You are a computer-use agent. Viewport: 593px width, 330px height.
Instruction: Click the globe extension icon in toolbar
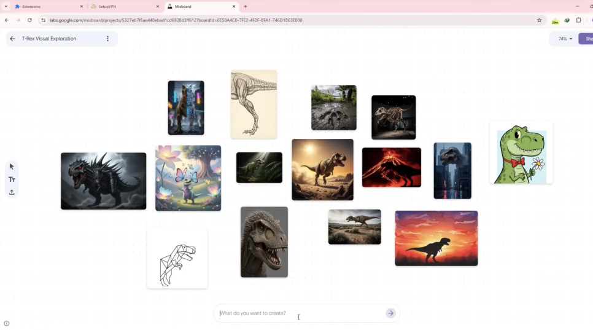[567, 20]
